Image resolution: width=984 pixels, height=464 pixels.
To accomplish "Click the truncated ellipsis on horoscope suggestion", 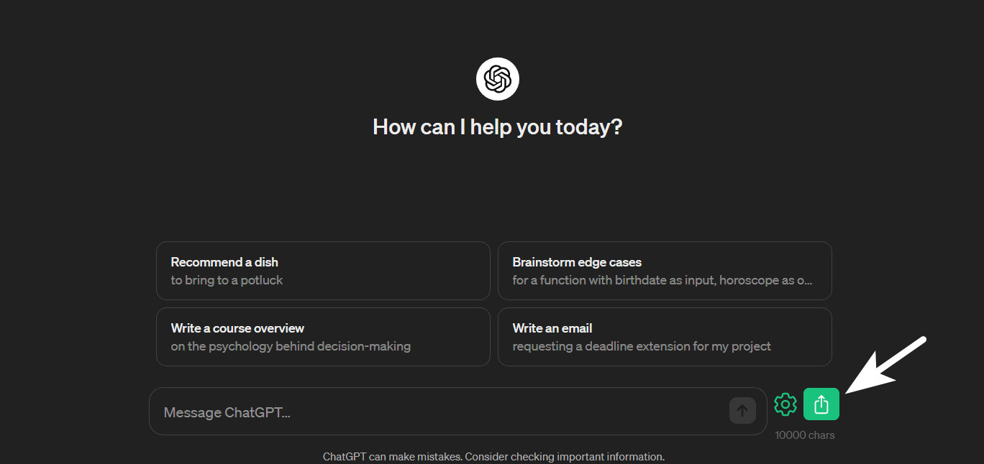I will pos(808,282).
